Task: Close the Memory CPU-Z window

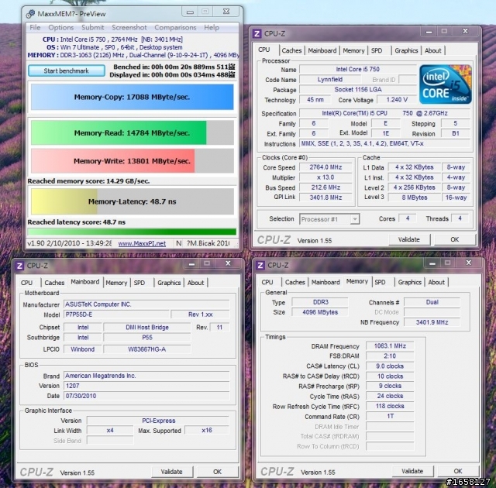Action: coord(469,263)
